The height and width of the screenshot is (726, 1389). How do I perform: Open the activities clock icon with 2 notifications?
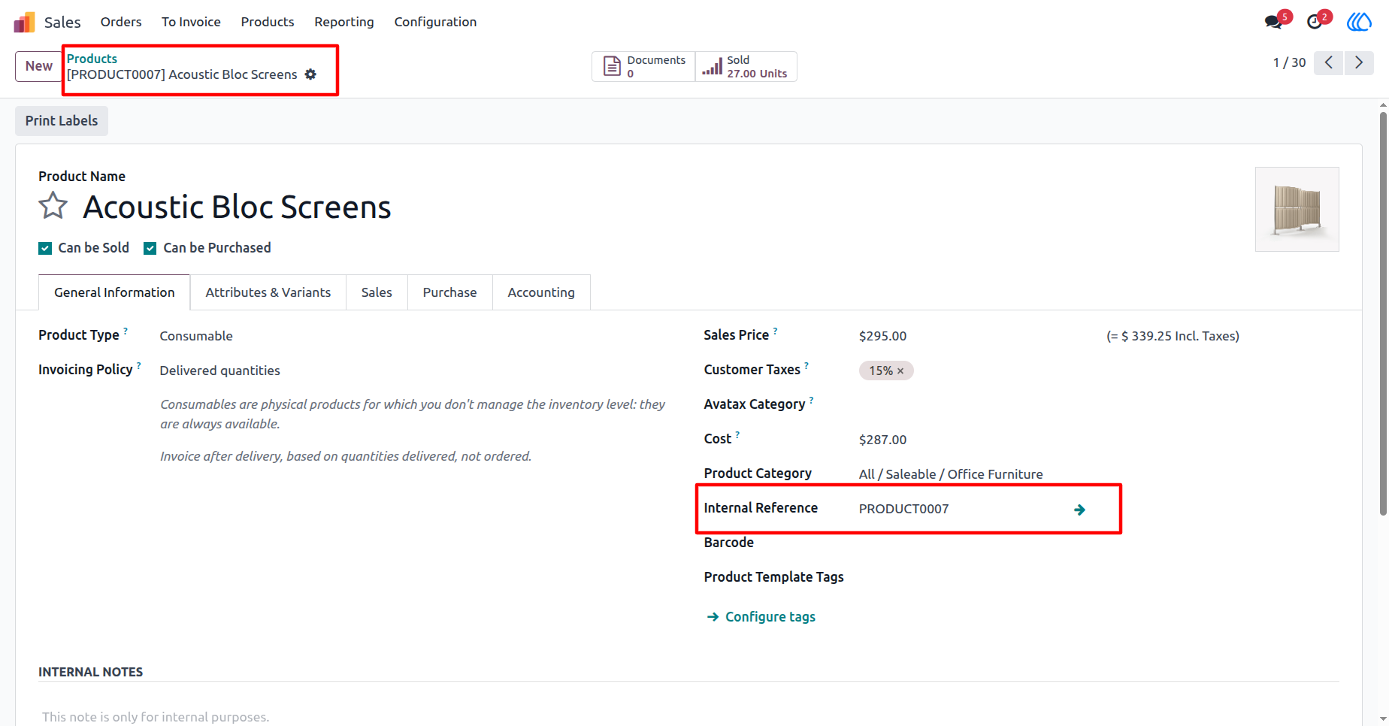coord(1315,22)
